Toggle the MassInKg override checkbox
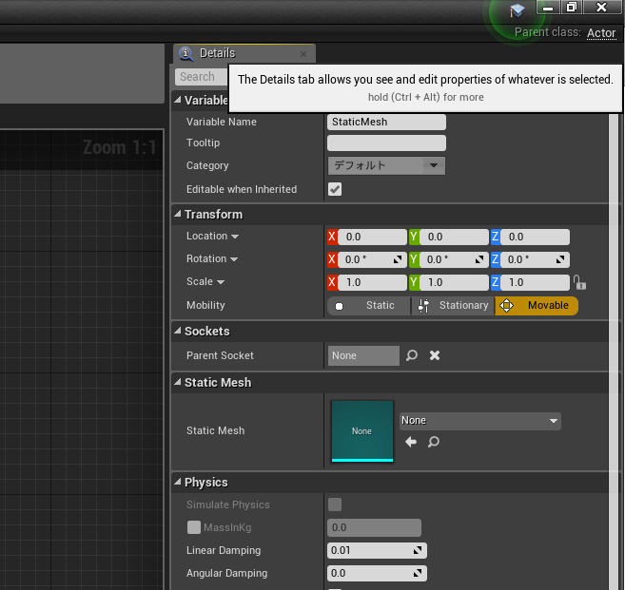The image size is (625, 590). [x=194, y=527]
